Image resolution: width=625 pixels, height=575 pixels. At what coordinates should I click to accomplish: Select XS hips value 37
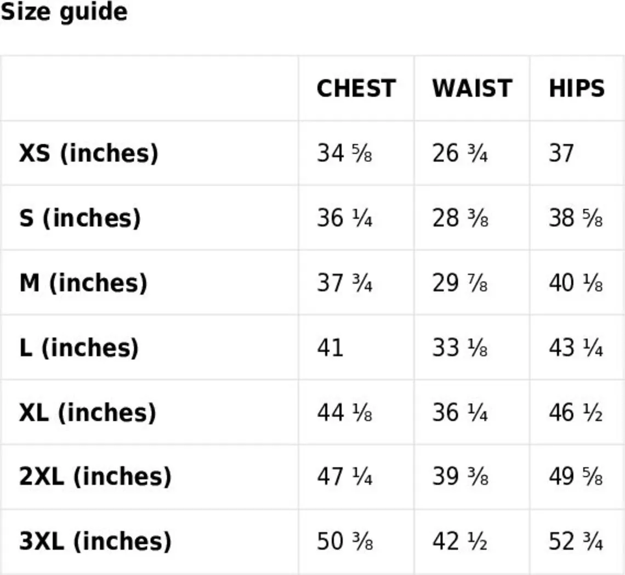click(x=561, y=153)
